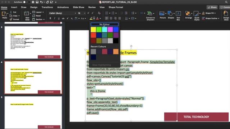Decrease font size with the smaller A icon
Screen dimensions: 230x129
[x=93, y=13]
